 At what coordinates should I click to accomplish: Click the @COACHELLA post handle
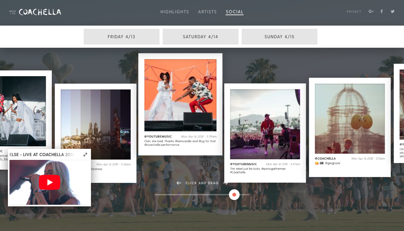[x=325, y=159]
